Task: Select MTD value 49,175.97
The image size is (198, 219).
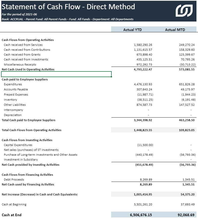Action: click(188, 89)
